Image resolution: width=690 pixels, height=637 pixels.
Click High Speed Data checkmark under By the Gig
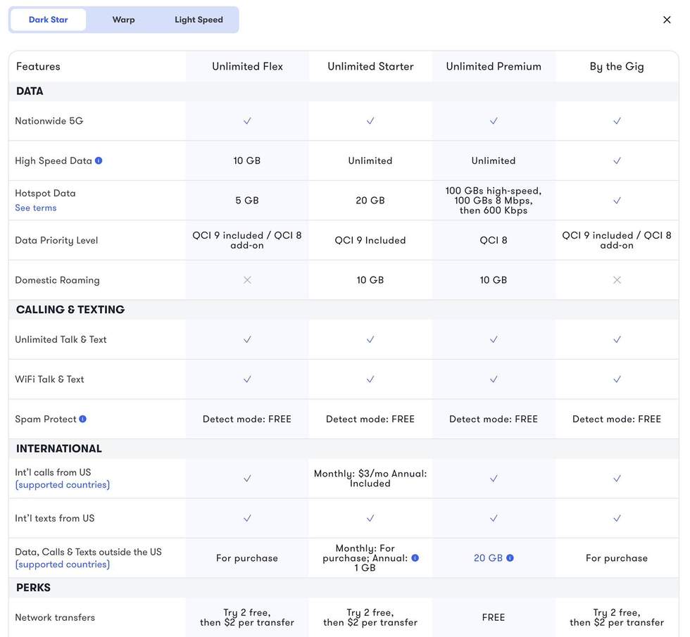click(x=617, y=160)
